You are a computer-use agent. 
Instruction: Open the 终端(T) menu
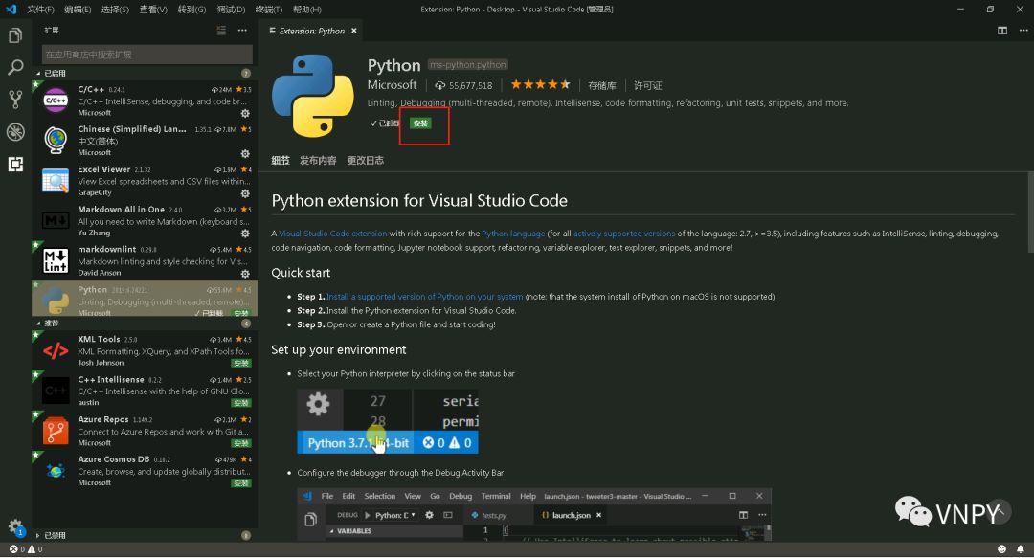coord(271,10)
